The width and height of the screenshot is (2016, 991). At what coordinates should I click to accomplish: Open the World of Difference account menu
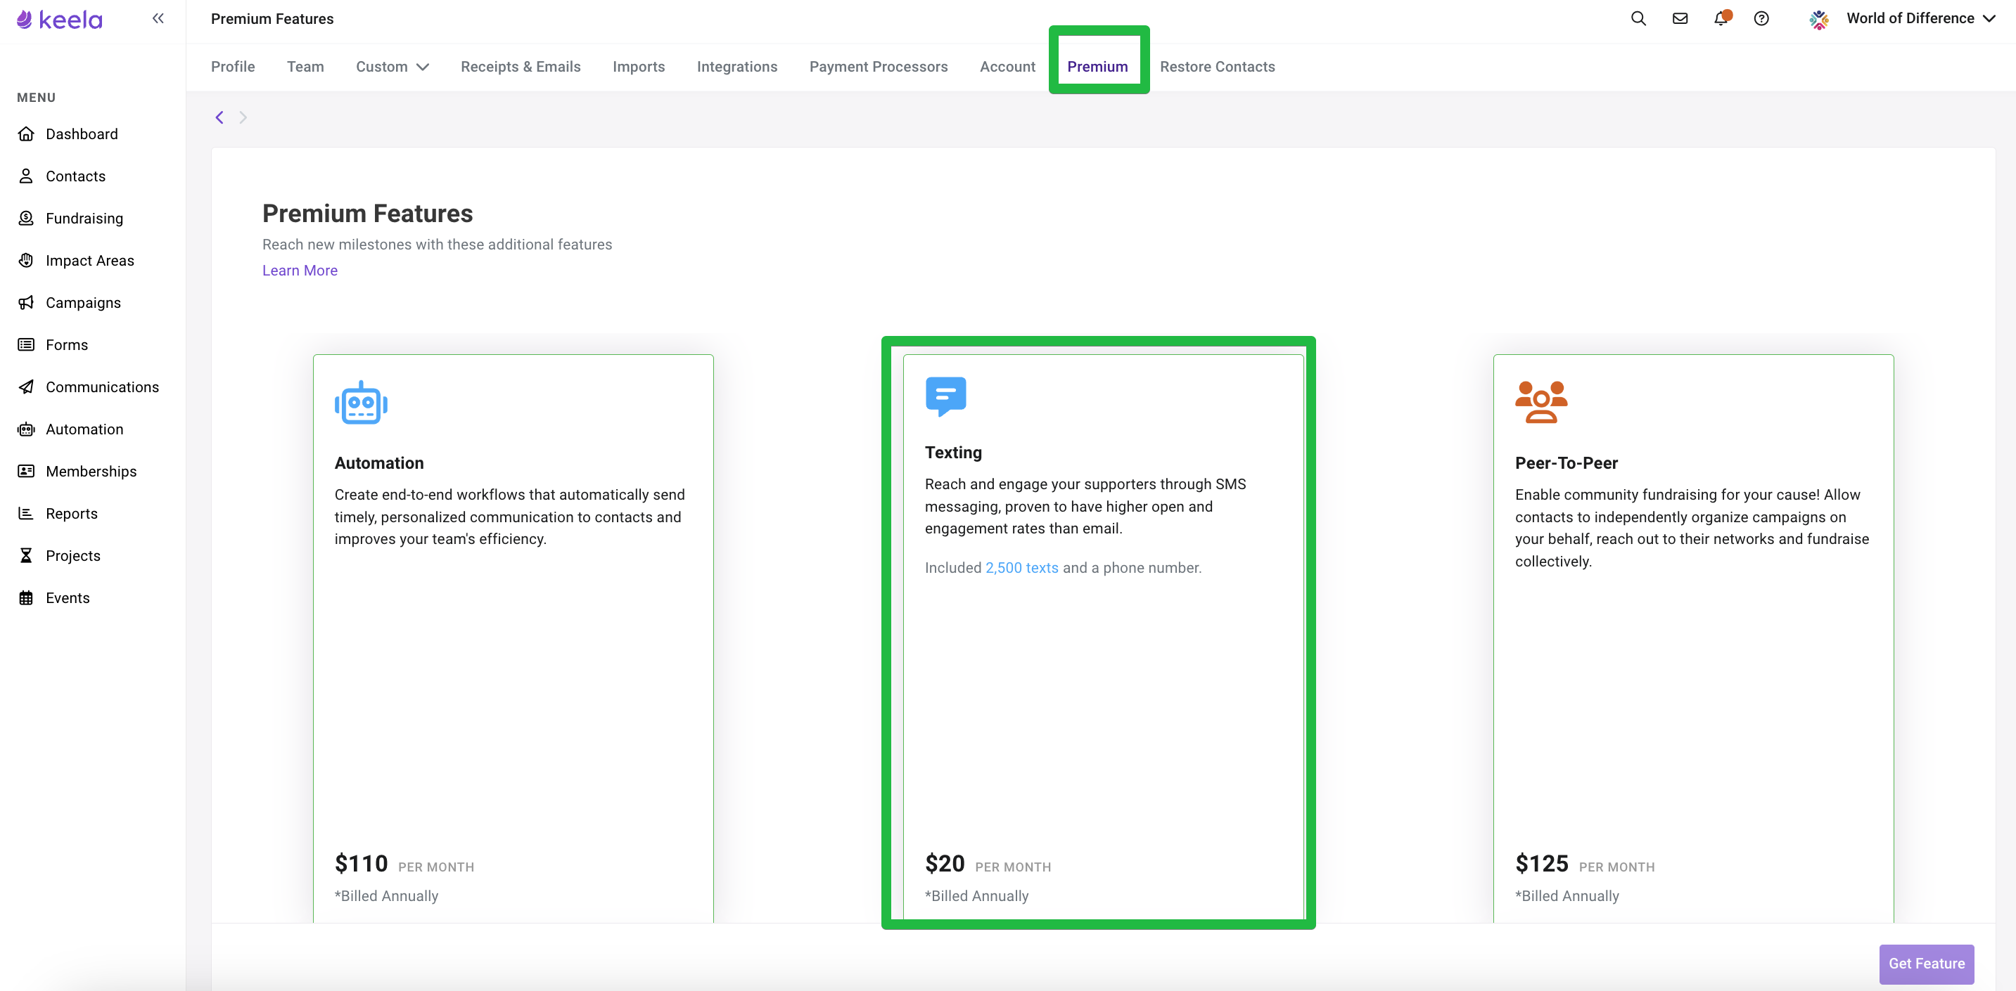1920,18
